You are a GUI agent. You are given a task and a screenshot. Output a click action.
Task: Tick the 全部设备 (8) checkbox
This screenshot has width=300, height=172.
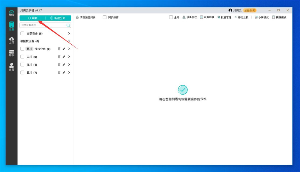pos(22,34)
